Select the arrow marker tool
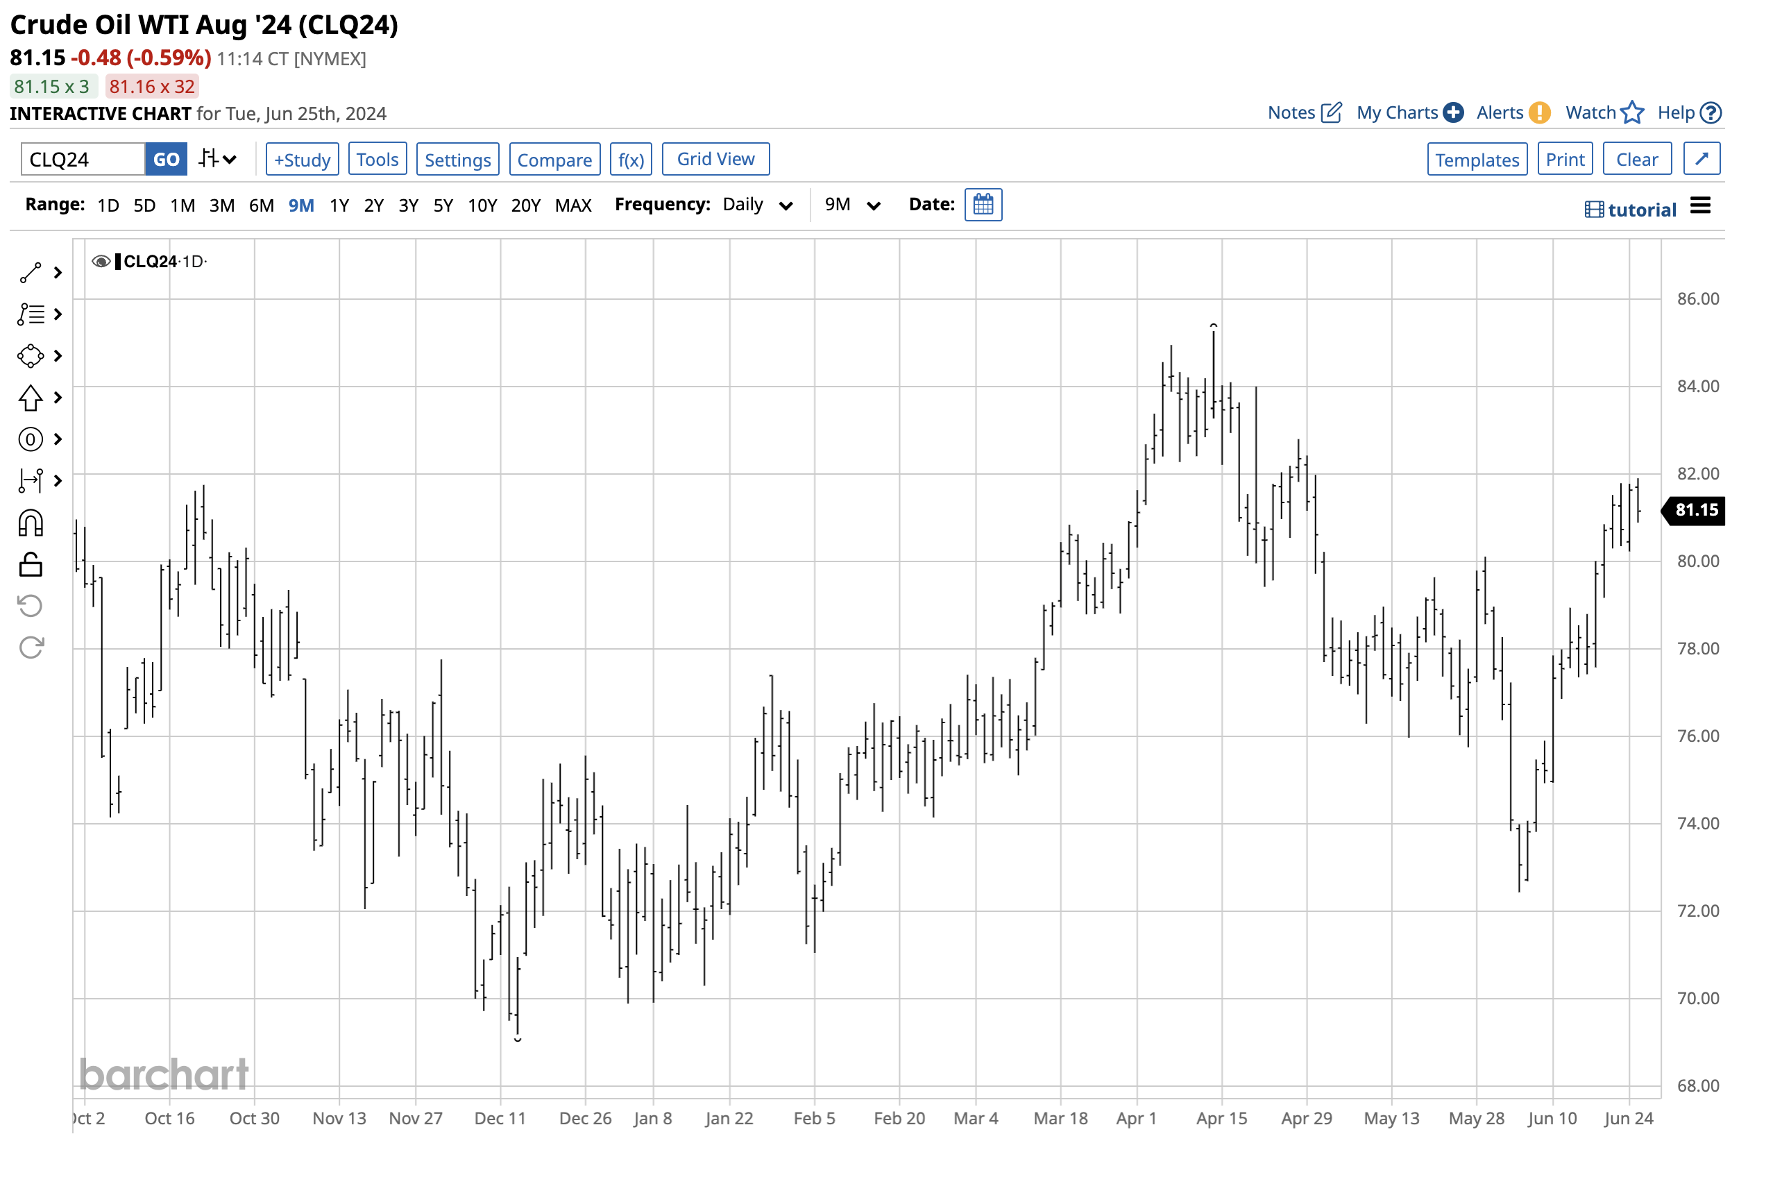Screen dimensions: 1782x1184 click(x=31, y=398)
